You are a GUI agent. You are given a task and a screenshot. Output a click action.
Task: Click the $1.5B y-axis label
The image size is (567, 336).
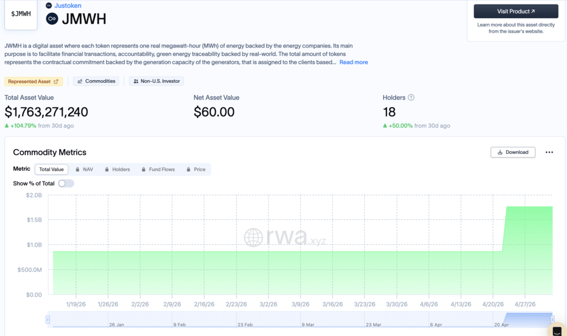click(x=34, y=220)
